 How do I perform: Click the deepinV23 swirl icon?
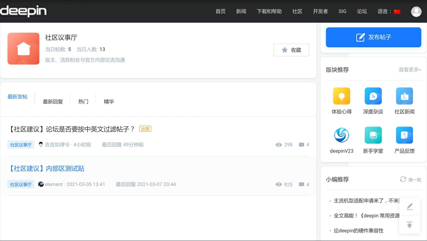pyautogui.click(x=342, y=135)
